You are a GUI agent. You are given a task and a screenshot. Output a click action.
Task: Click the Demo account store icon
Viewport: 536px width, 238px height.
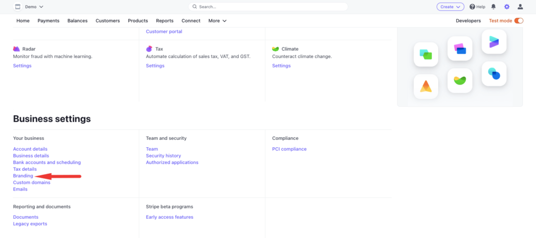tap(17, 7)
